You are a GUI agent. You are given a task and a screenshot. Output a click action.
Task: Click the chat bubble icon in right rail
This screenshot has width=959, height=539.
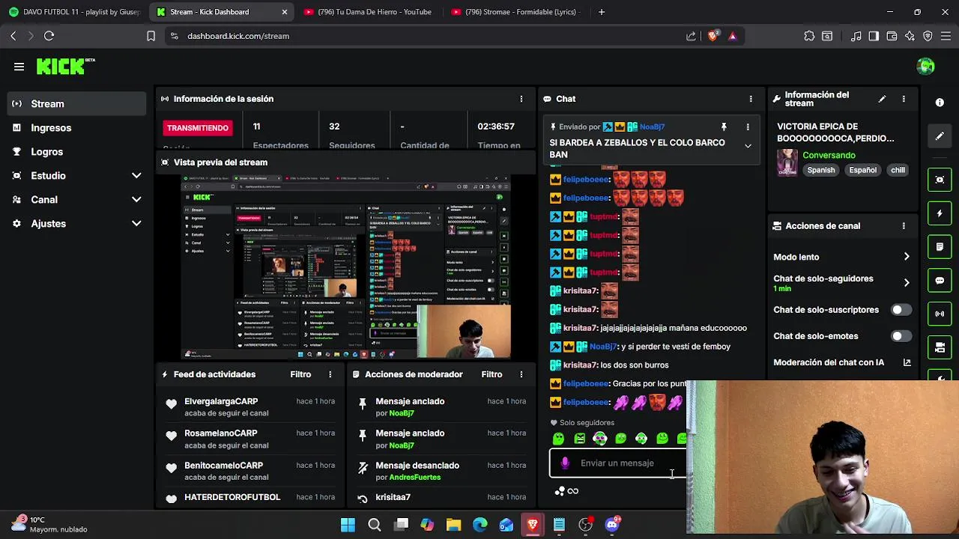[940, 281]
